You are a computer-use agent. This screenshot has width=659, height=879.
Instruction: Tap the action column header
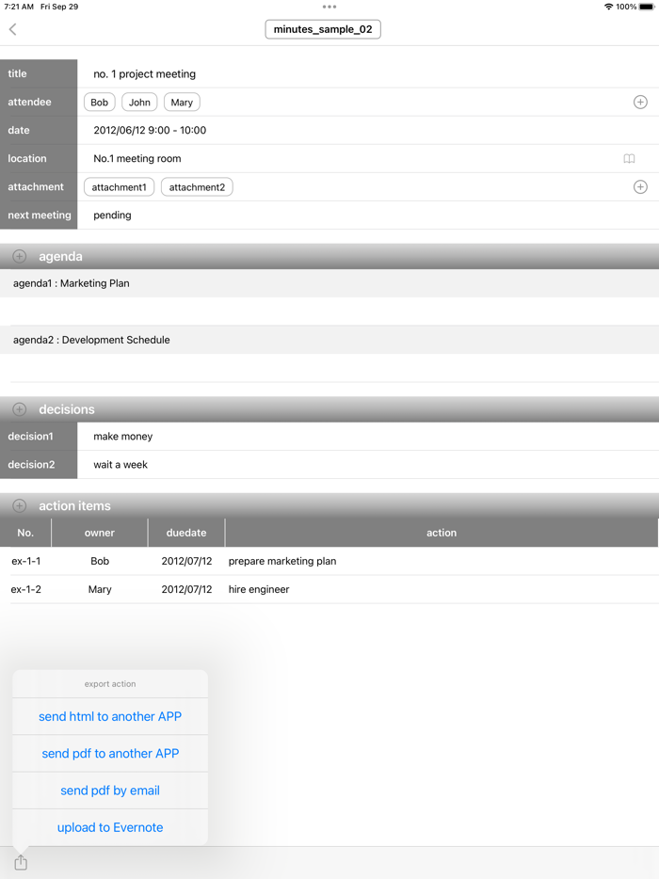coord(442,533)
